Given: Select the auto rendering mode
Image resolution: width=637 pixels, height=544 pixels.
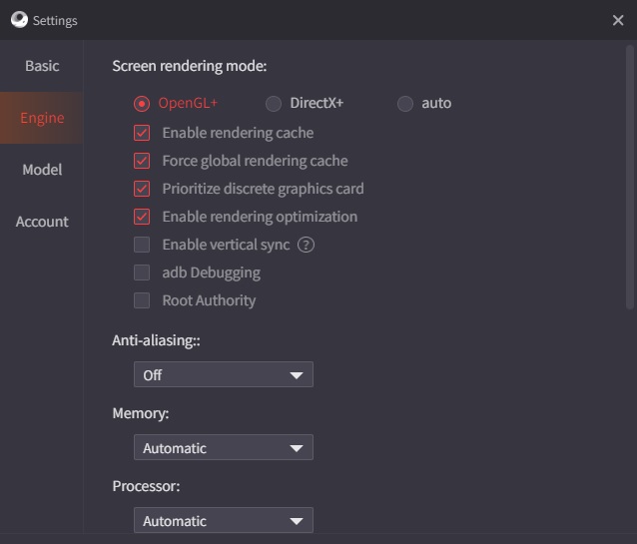Looking at the screenshot, I should [x=405, y=104].
